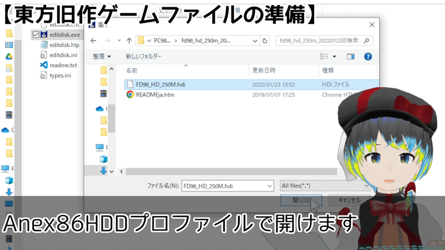445x250 pixels.
Task: Click the Forward arrow in open dialog
Action: [x=108, y=41]
